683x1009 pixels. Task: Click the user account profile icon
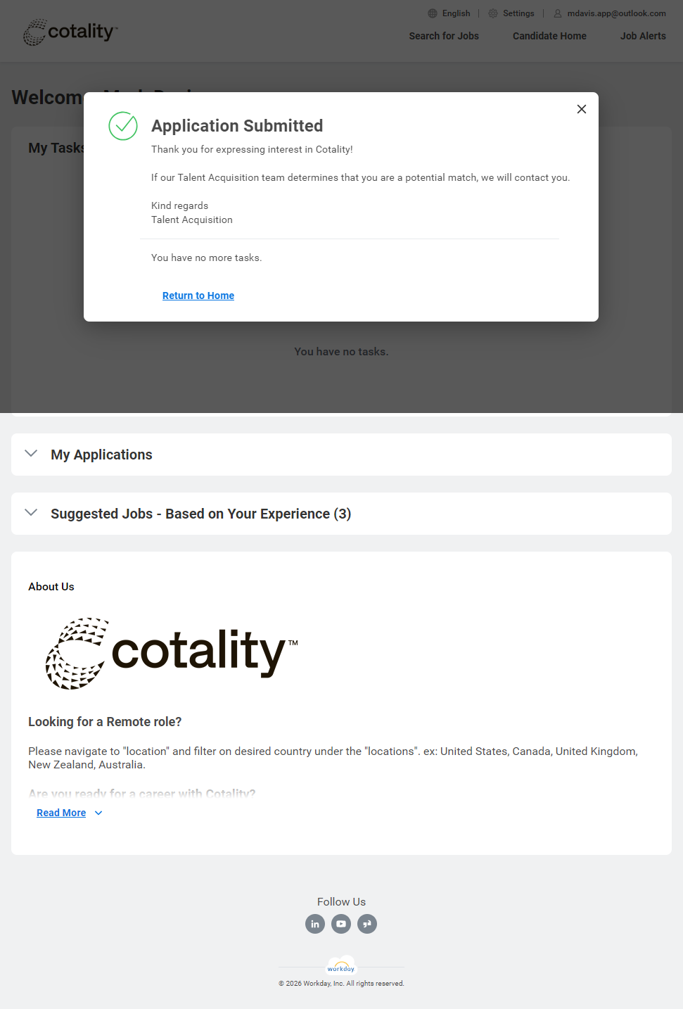tap(558, 13)
